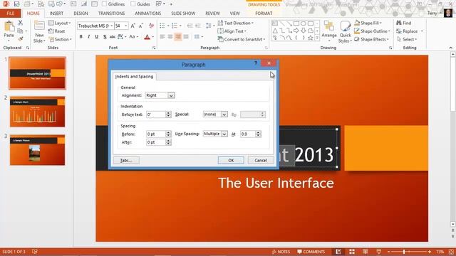Click the Find button in Editing group
Screen dimensions: 456x256
coord(404,23)
